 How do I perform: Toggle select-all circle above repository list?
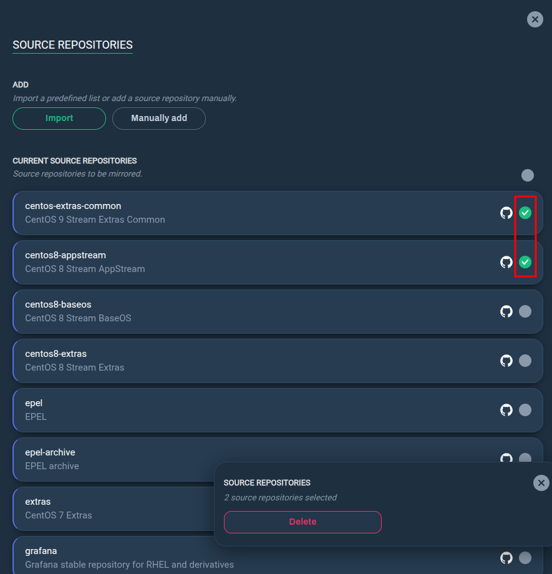click(x=528, y=175)
